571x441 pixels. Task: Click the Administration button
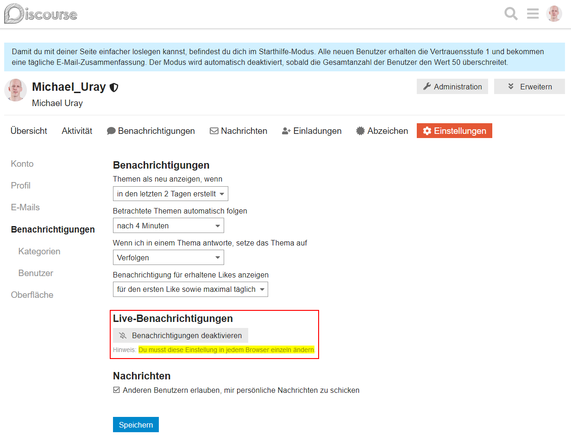tap(452, 87)
